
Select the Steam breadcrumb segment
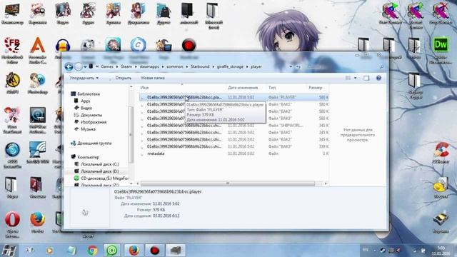click(126, 66)
